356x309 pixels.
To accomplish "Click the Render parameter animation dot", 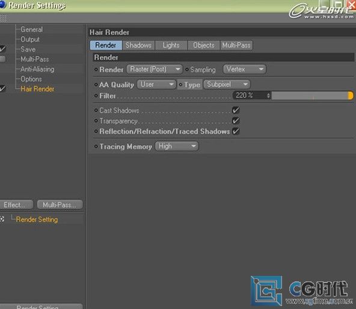I will click(x=96, y=69).
